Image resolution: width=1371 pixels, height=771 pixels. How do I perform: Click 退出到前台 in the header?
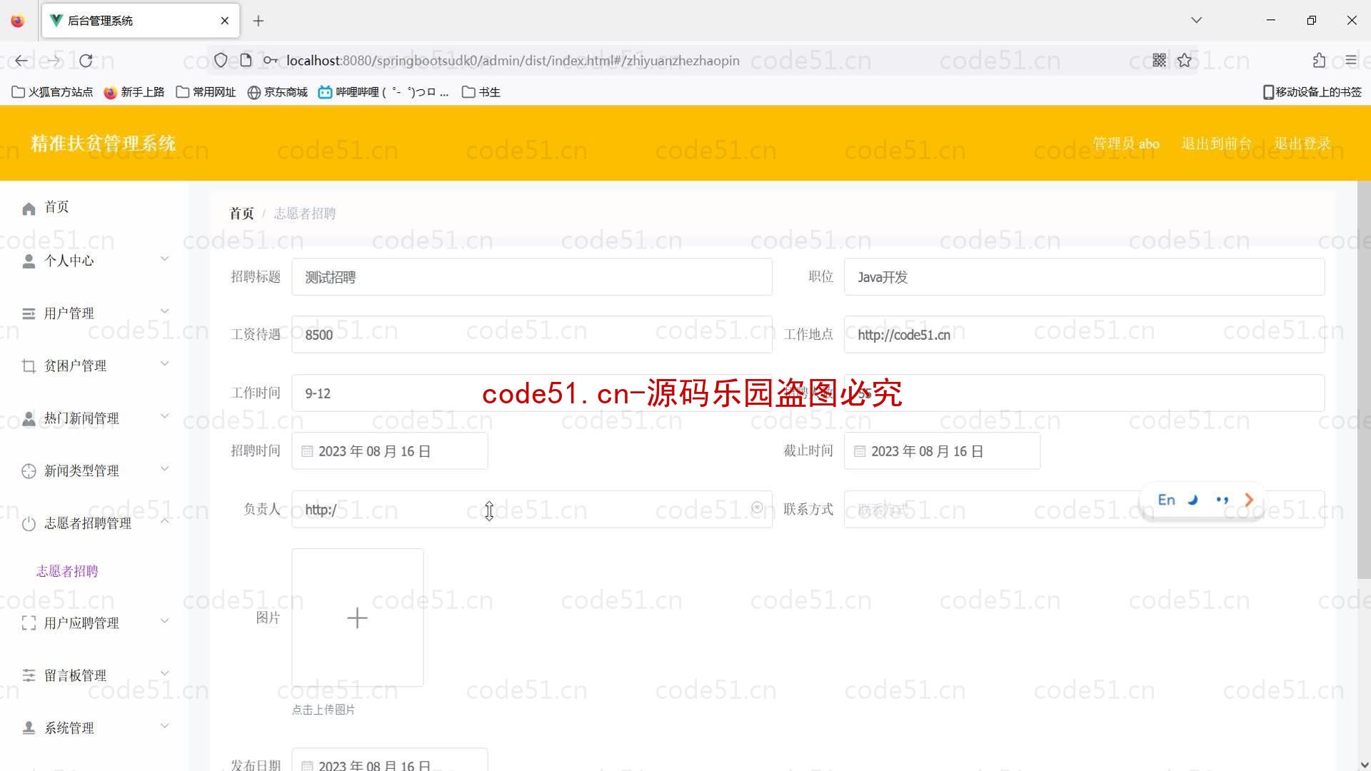pyautogui.click(x=1217, y=143)
